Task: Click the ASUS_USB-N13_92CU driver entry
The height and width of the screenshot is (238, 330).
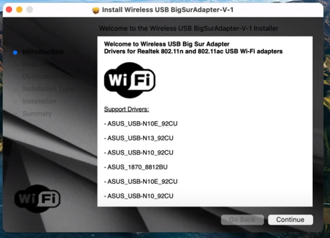Action: (140, 138)
